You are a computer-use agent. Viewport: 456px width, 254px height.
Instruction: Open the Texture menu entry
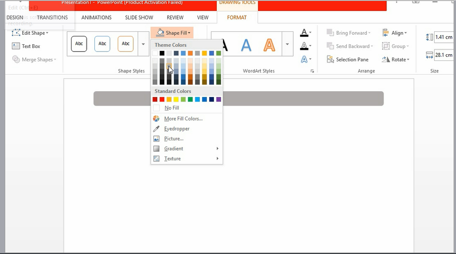tap(187, 158)
